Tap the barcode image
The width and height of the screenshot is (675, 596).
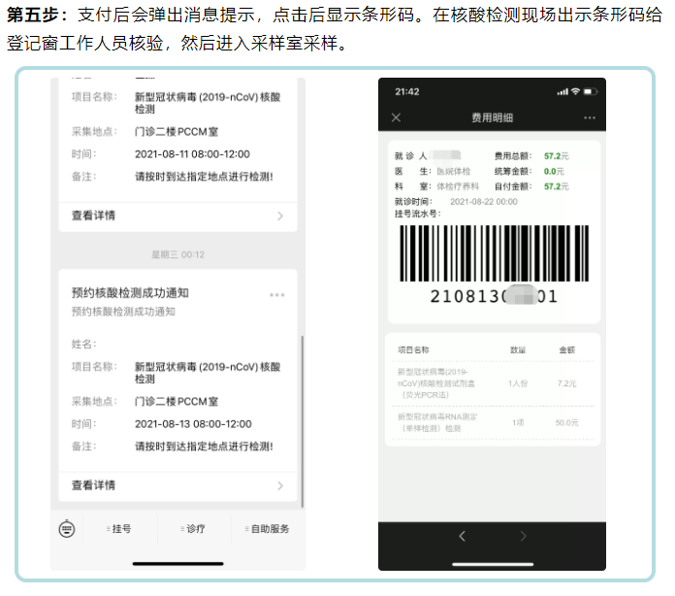point(495,253)
